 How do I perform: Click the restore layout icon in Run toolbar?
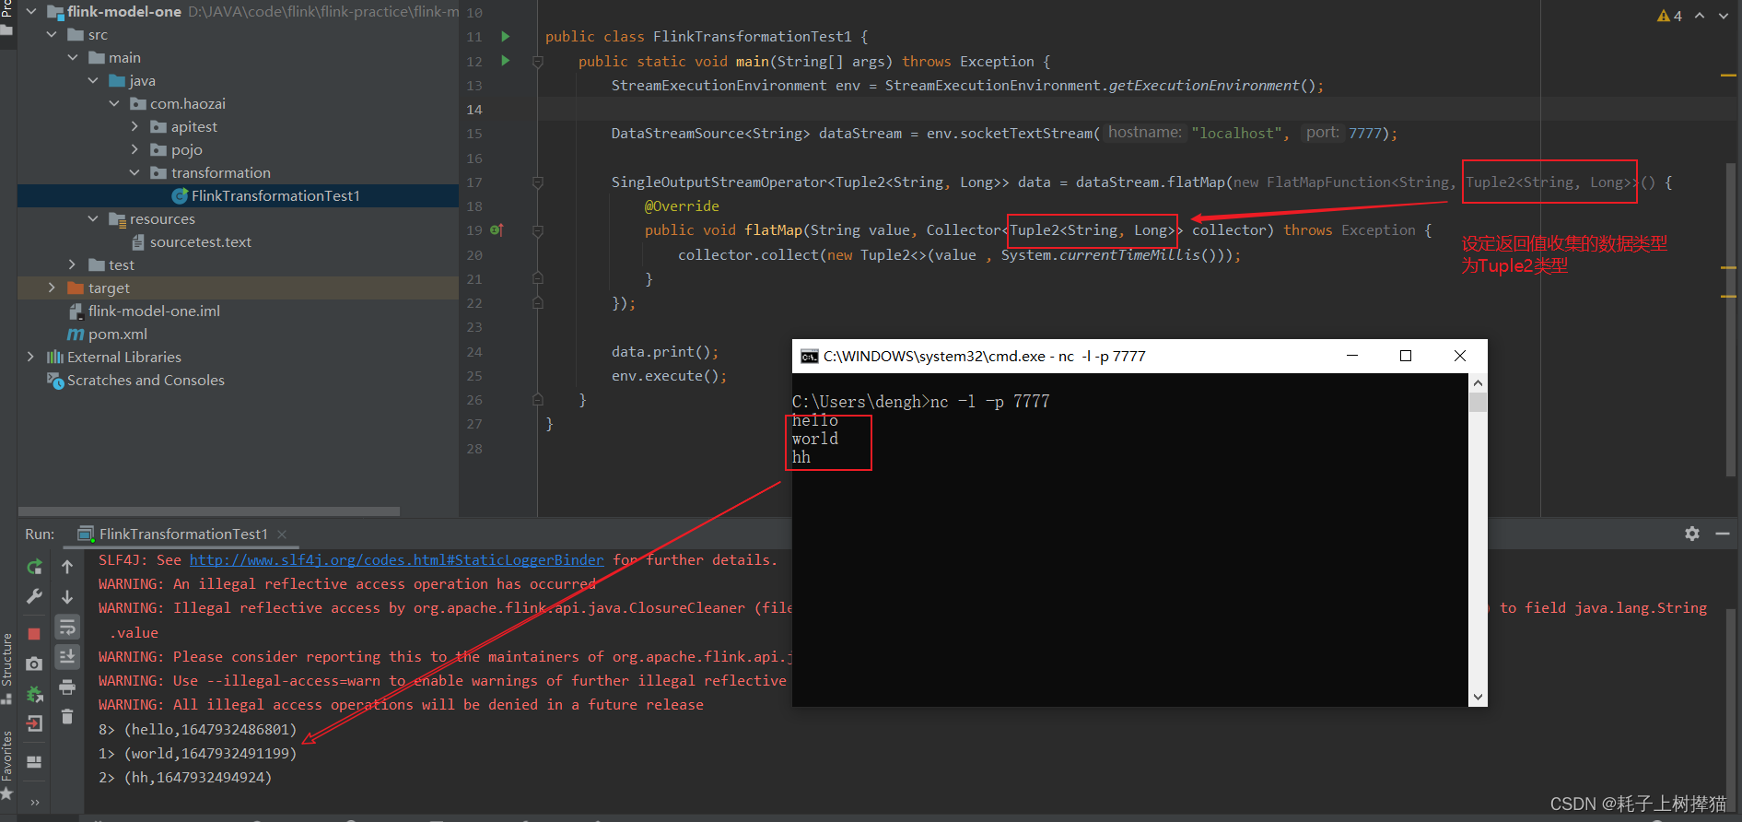coord(34,762)
